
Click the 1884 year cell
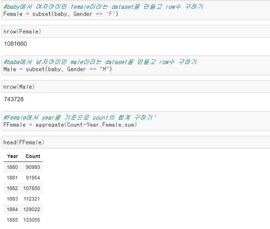click(12, 209)
